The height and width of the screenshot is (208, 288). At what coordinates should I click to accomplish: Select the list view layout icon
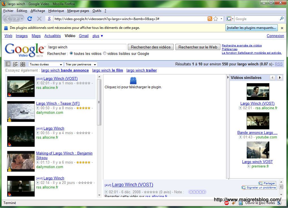[x=8, y=64]
